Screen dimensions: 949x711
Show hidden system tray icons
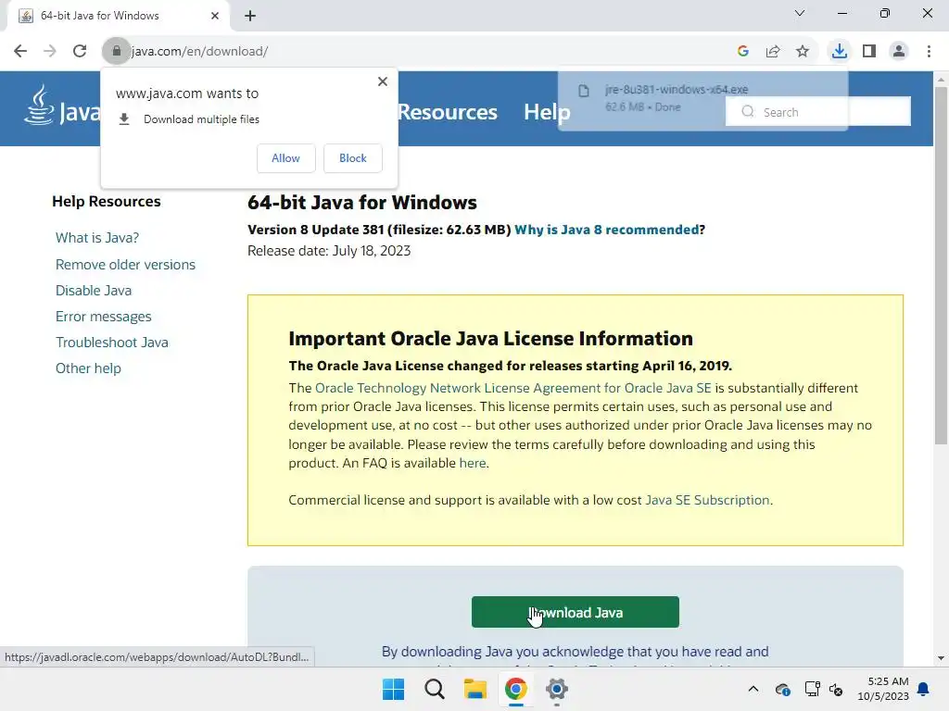753,689
